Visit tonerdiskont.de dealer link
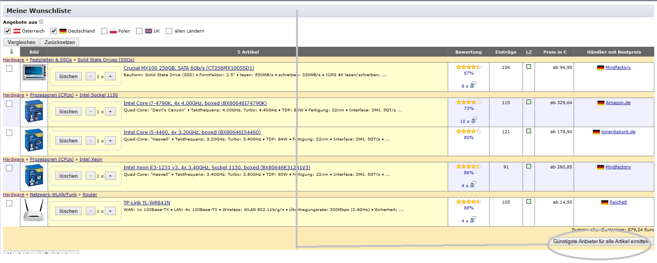 [x=618, y=132]
